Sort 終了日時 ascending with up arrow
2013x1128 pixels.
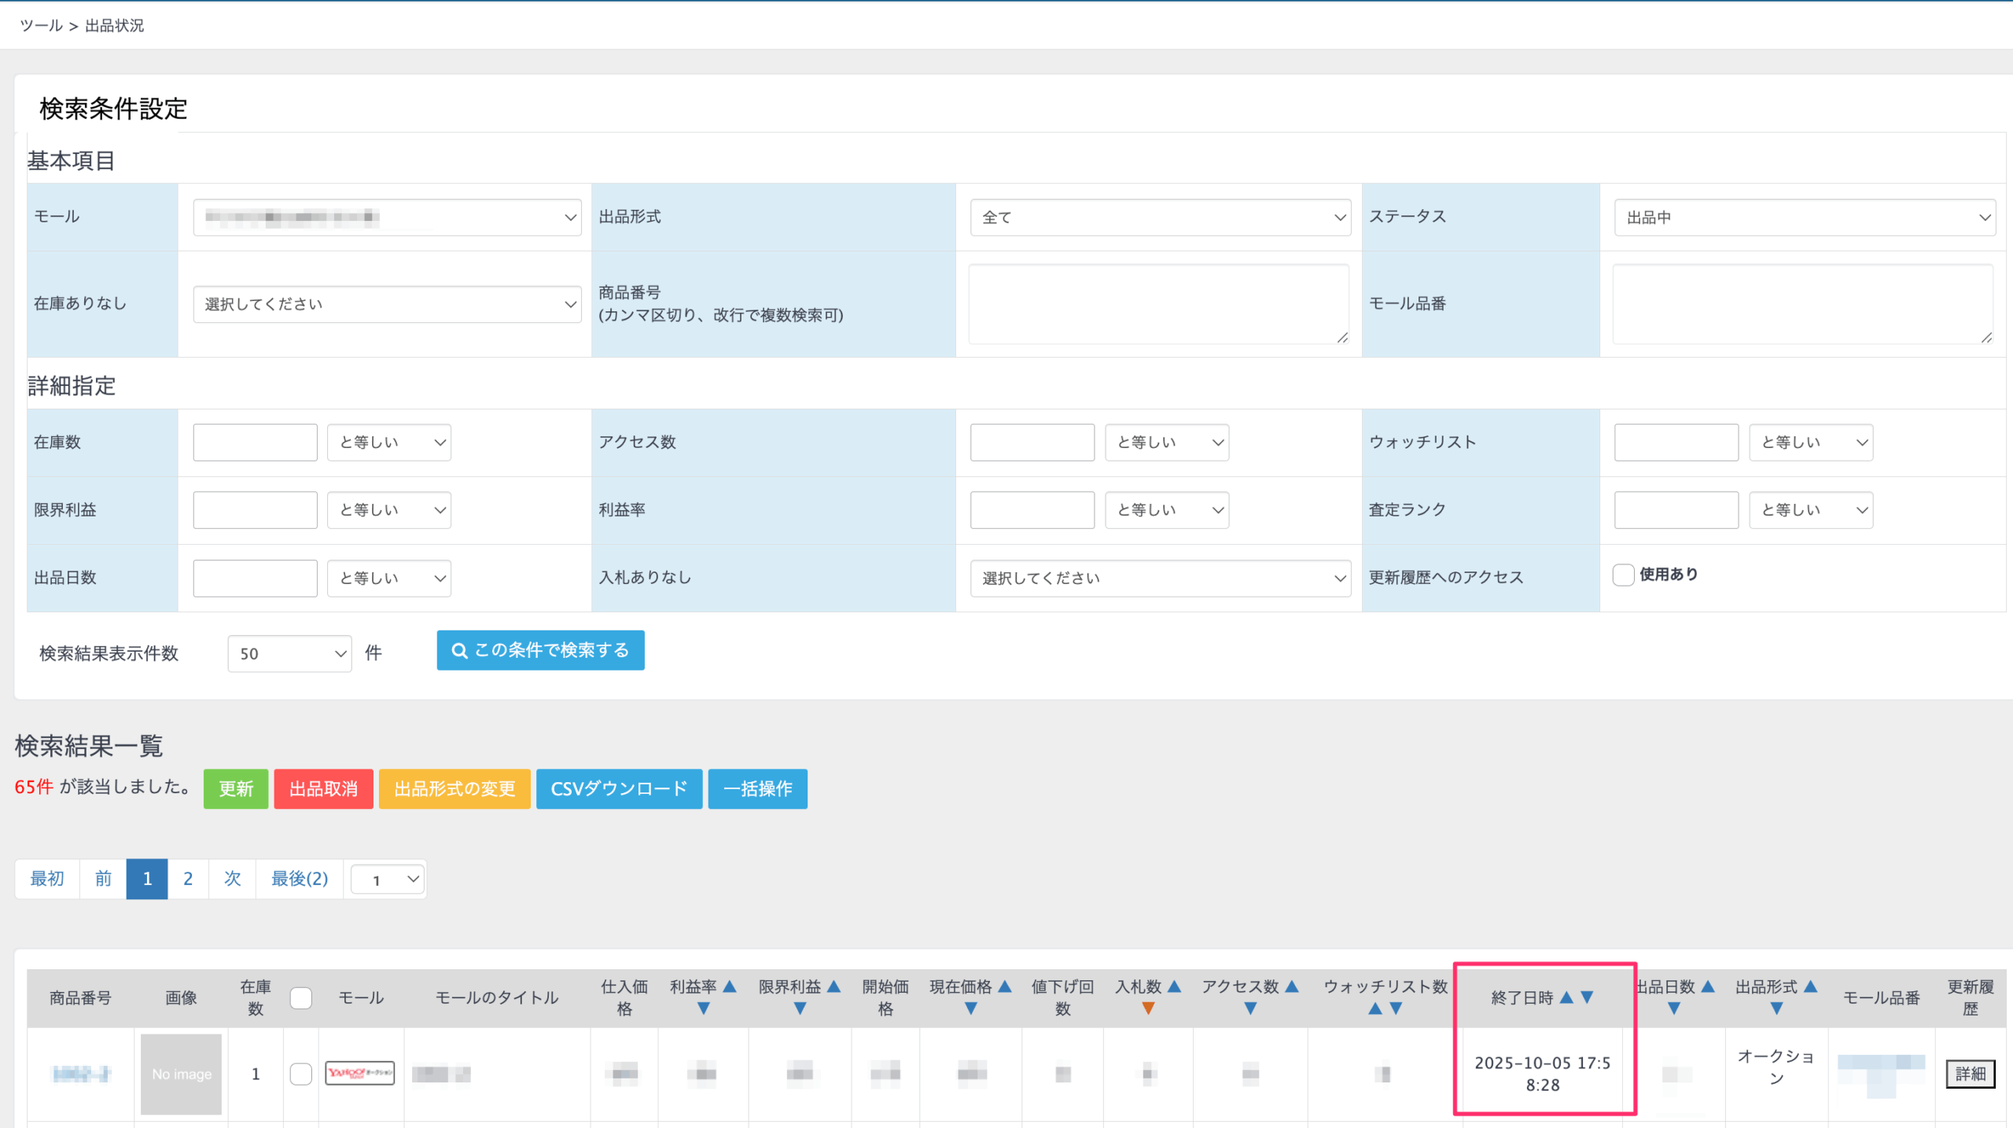click(1566, 998)
